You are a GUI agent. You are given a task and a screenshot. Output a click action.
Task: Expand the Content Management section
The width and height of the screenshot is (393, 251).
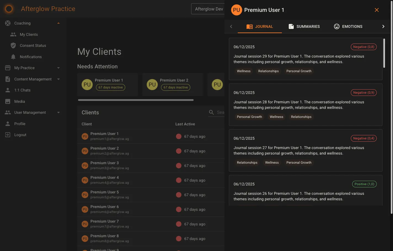click(58, 79)
